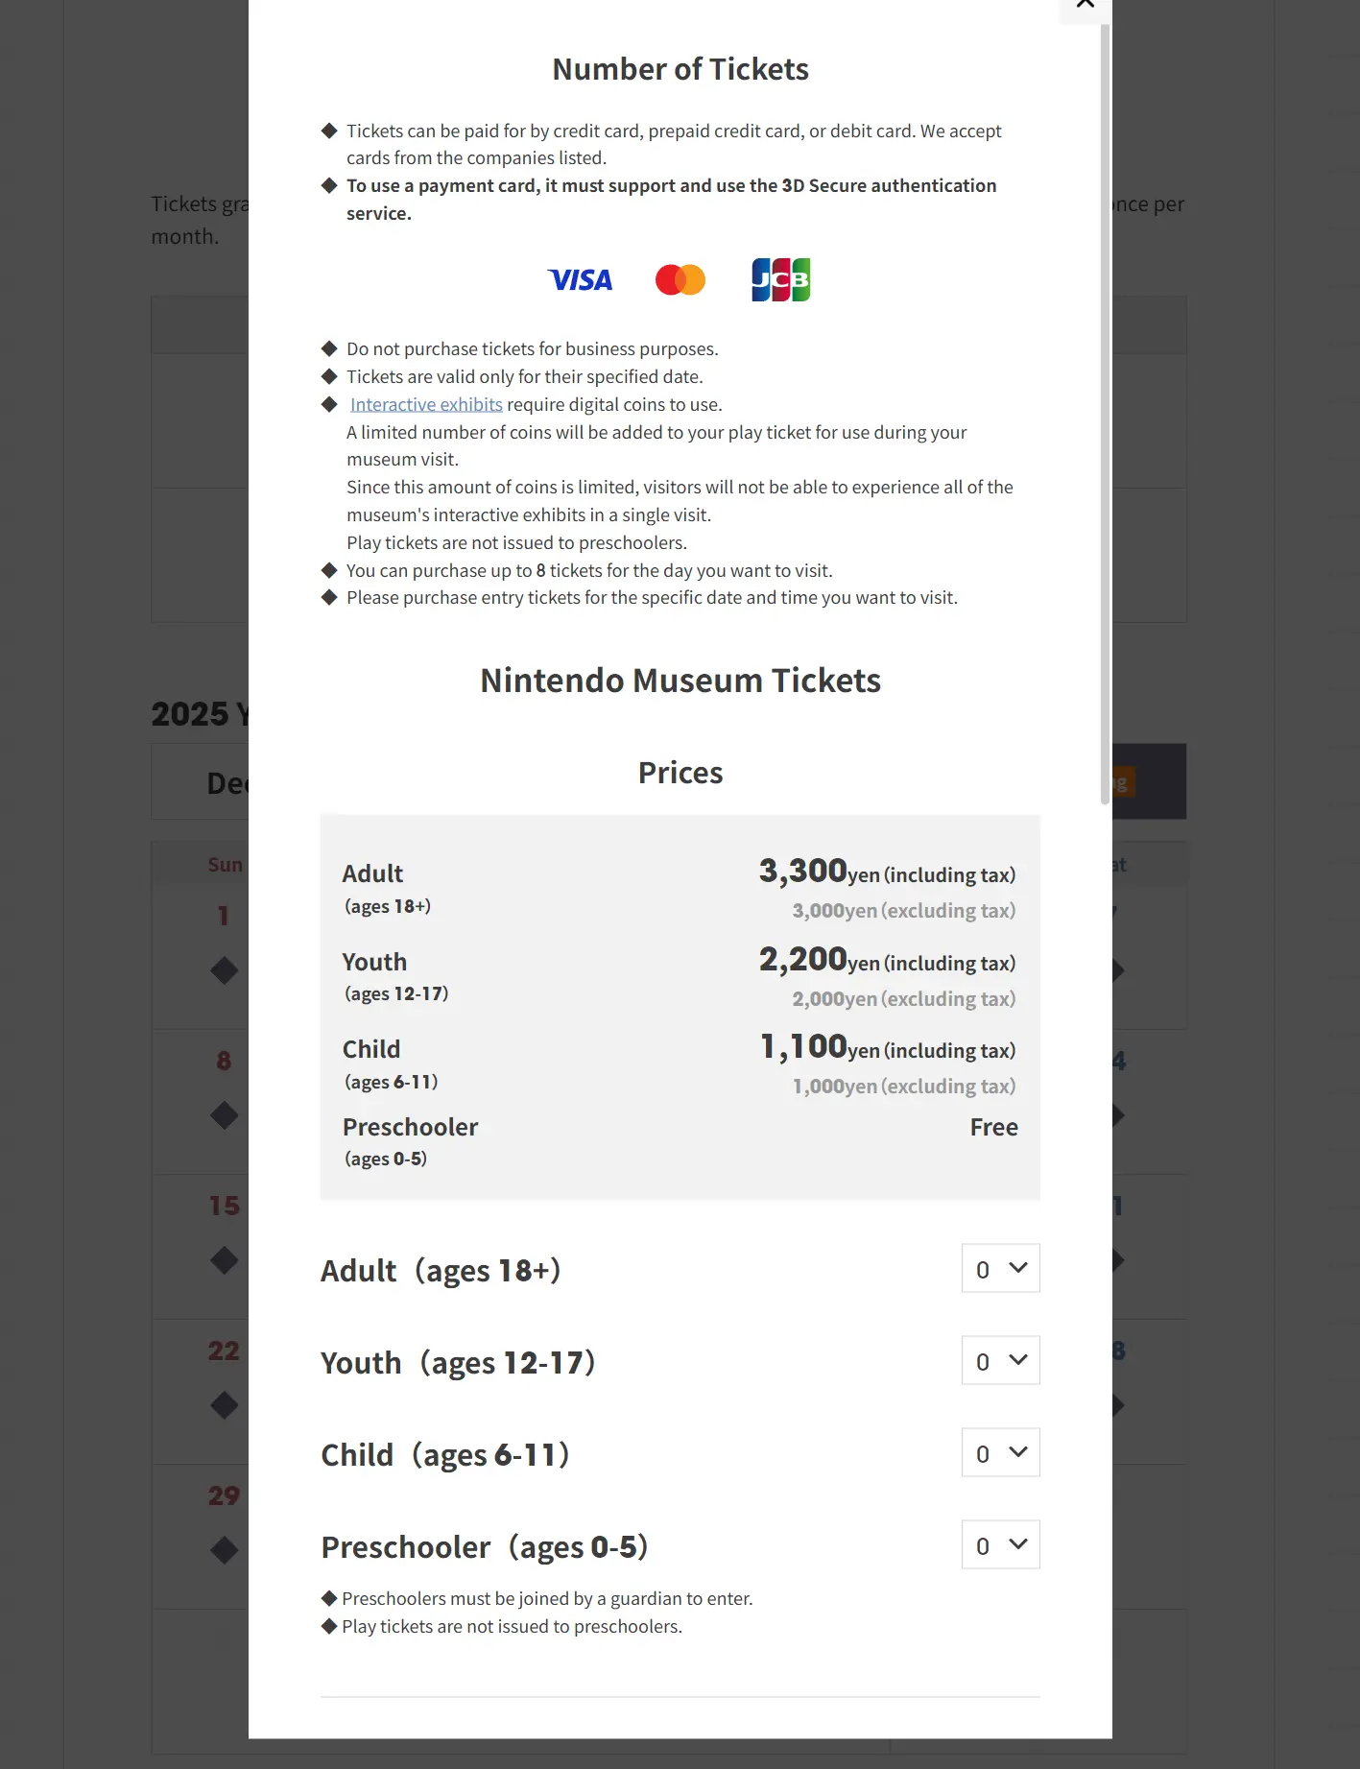
Task: Click the diamond under Sunday the 1st
Action: point(224,970)
